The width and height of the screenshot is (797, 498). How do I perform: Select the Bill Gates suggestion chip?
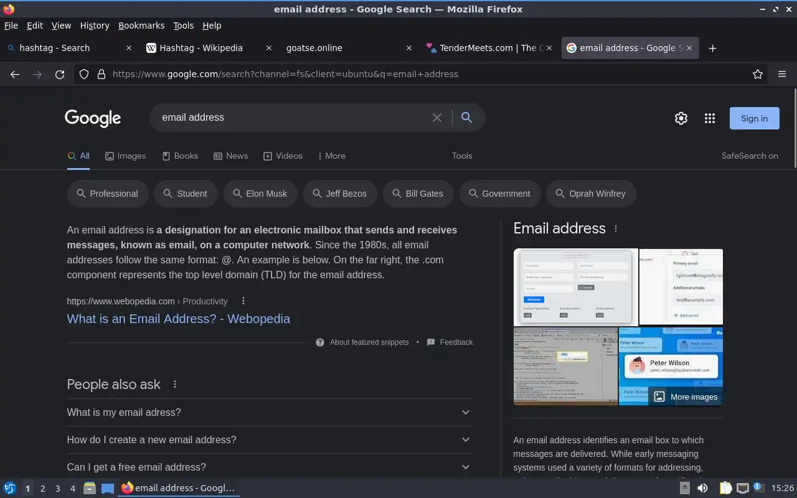[x=418, y=194]
